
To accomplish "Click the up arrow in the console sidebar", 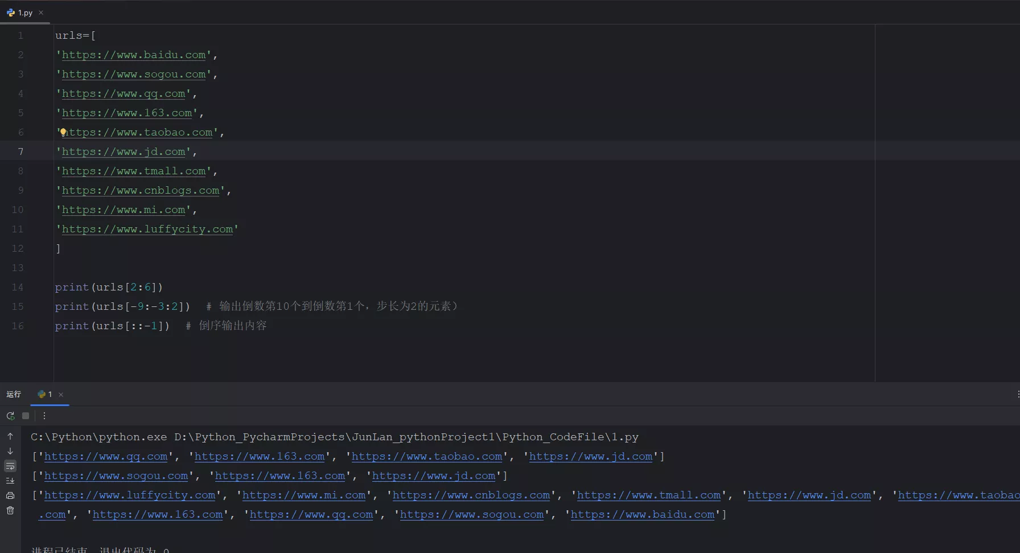I will pos(10,436).
